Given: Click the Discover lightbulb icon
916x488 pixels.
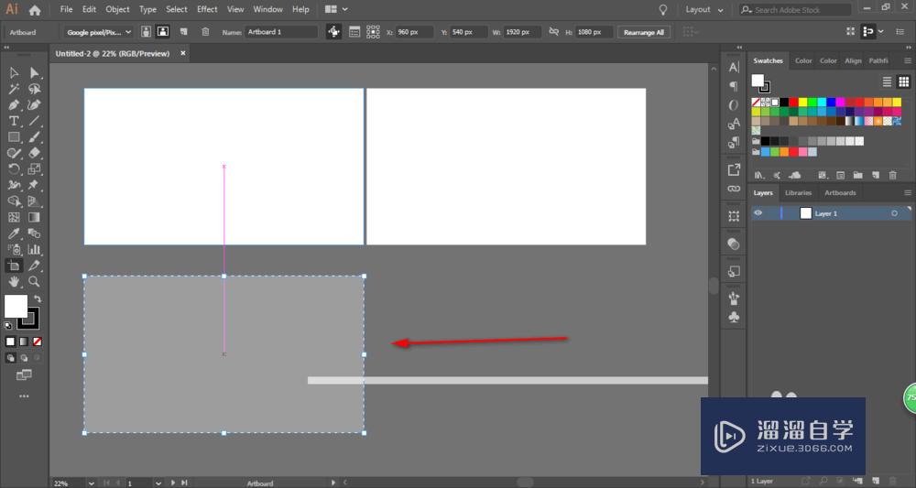Looking at the screenshot, I should (x=663, y=10).
